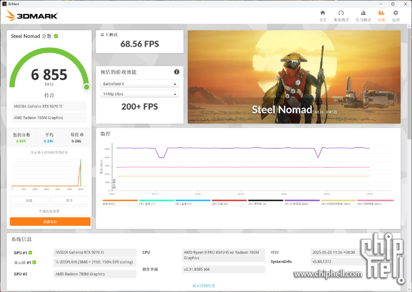The height and width of the screenshot is (292, 412).
Task: Click the green check beside 显示屏 #1
Action: 34,262
